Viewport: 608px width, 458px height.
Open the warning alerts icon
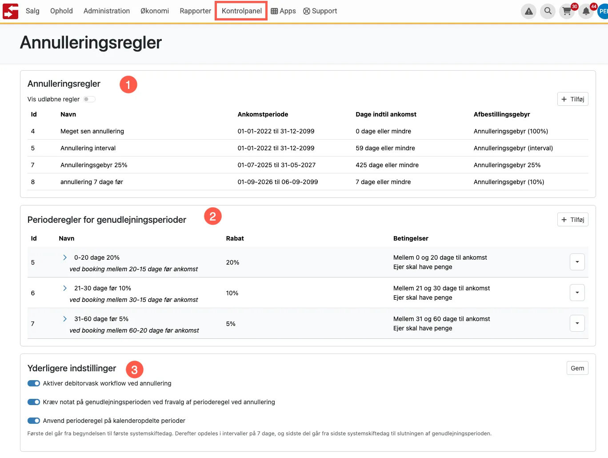(528, 11)
